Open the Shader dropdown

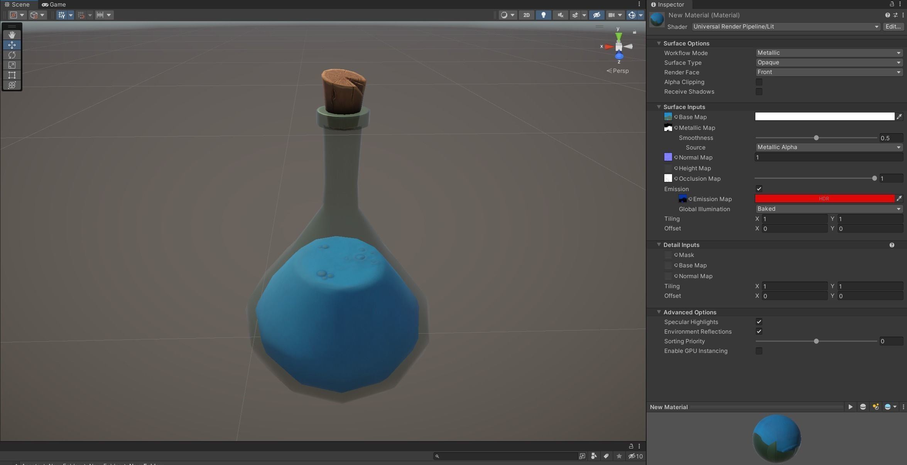[786, 27]
